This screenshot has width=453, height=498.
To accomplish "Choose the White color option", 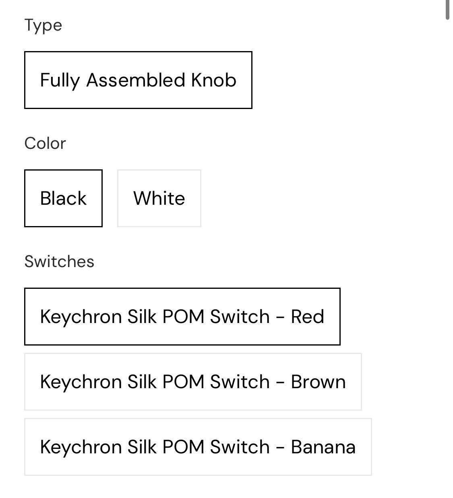I will pyautogui.click(x=159, y=198).
